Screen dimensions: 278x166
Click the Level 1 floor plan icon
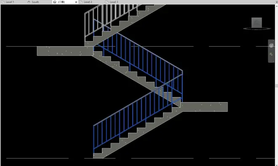point(3,2)
